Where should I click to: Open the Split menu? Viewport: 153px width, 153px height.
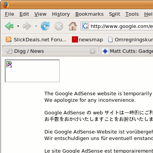click(x=114, y=14)
